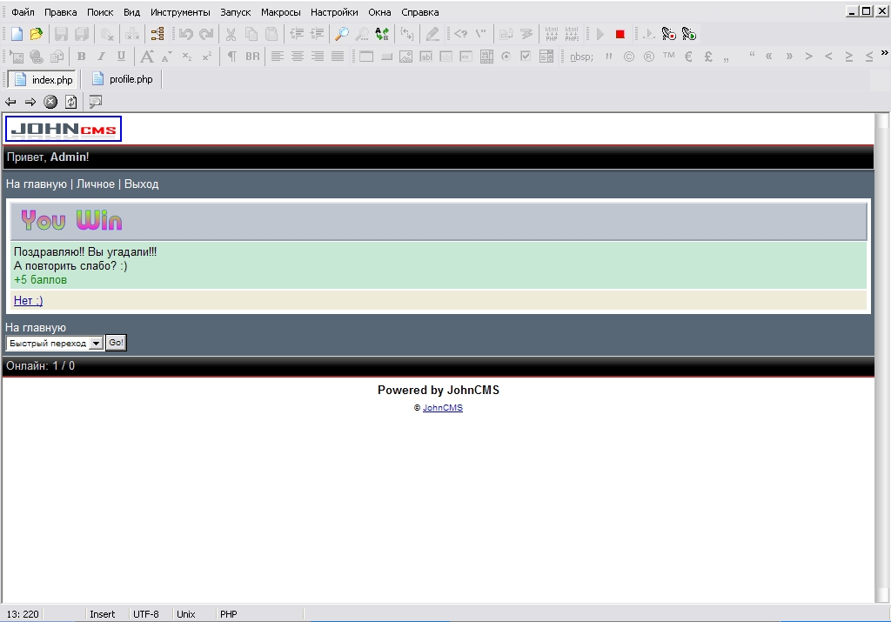Insert paragraph tag with pilcrow icon
Image resolution: width=891 pixels, height=622 pixels.
231,57
